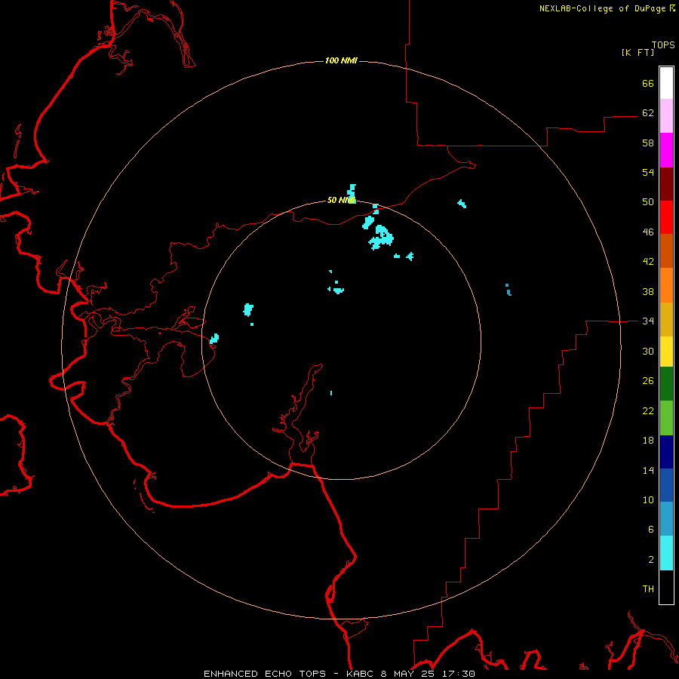The image size is (679, 679).
Task: Click the largest cyan echo cluster
Action: point(381,237)
